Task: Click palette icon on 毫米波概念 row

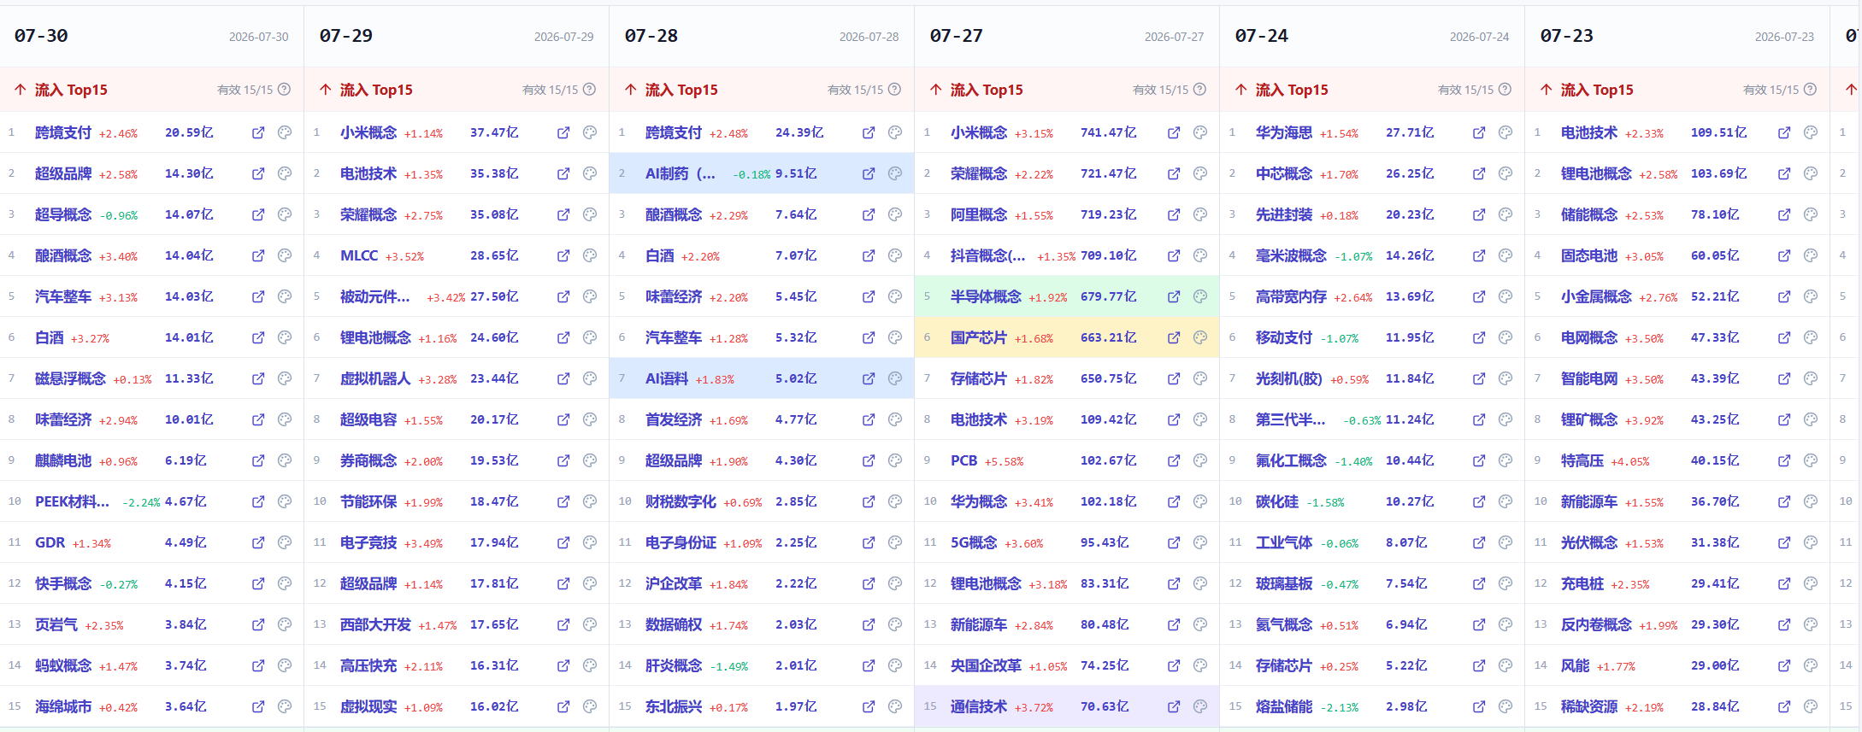Action: tap(1506, 255)
